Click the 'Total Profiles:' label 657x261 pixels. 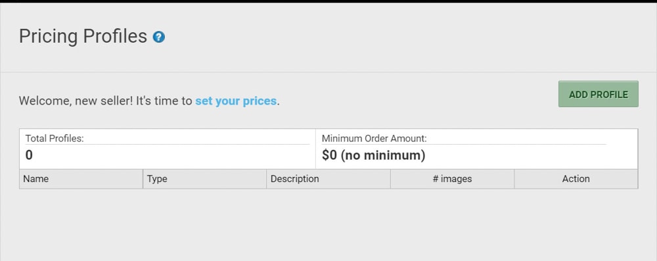(55, 139)
